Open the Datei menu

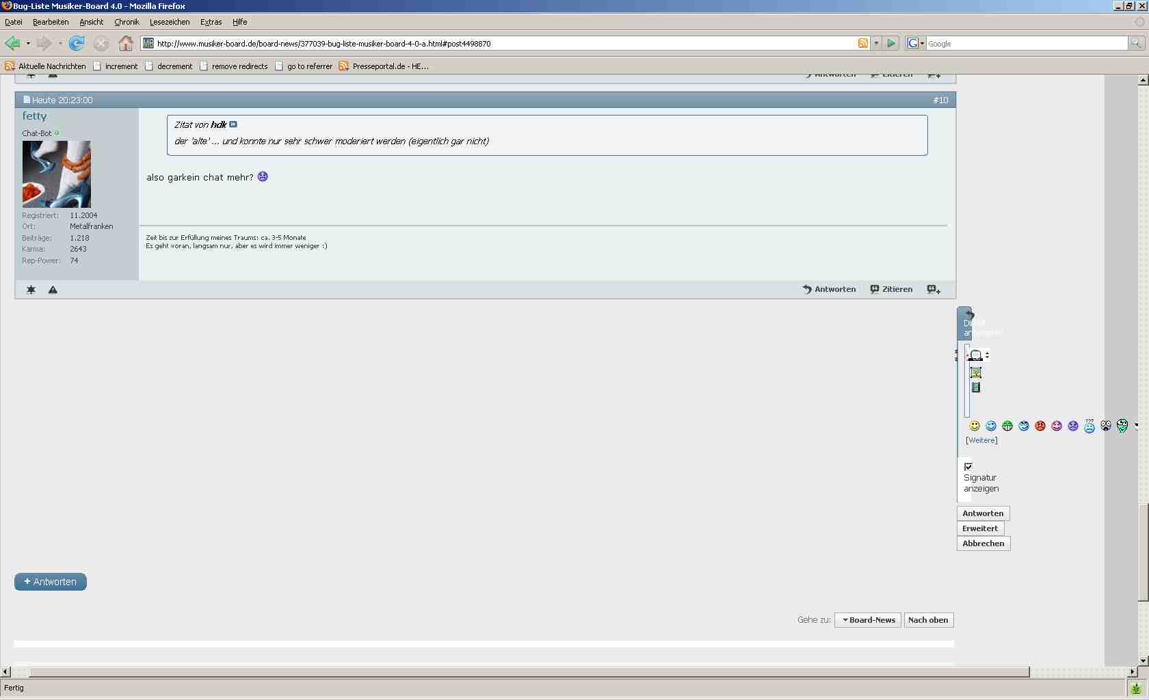pos(14,22)
